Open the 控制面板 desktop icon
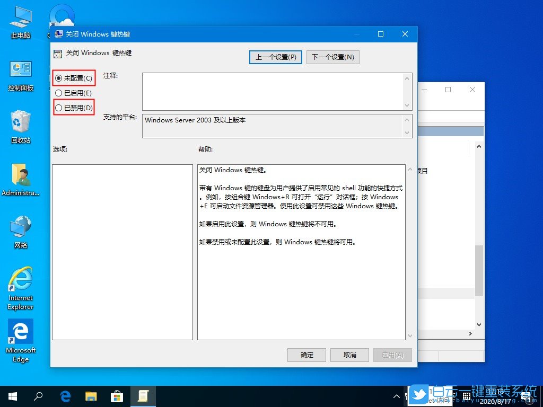This screenshot has height=407, width=543. [20, 74]
